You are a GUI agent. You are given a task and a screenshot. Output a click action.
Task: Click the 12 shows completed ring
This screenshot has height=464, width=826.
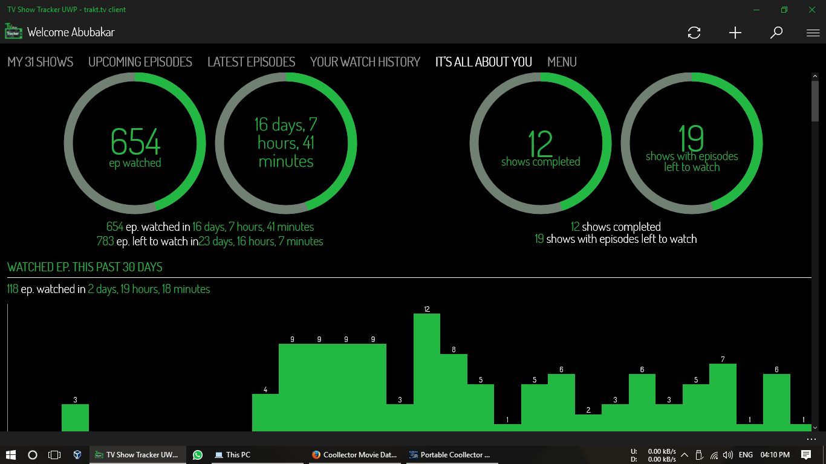click(541, 143)
